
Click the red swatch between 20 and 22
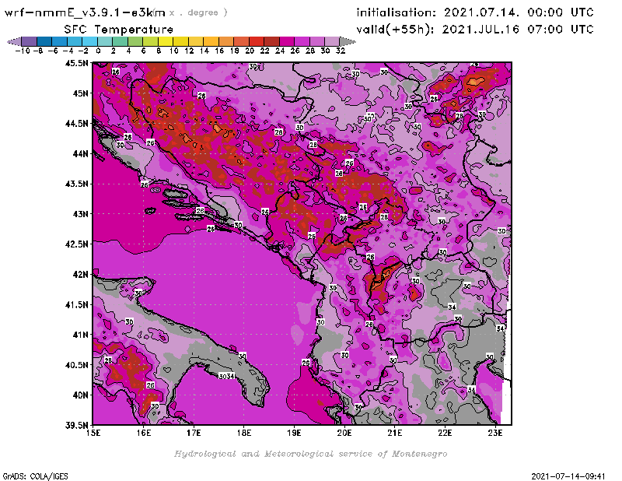point(257,41)
